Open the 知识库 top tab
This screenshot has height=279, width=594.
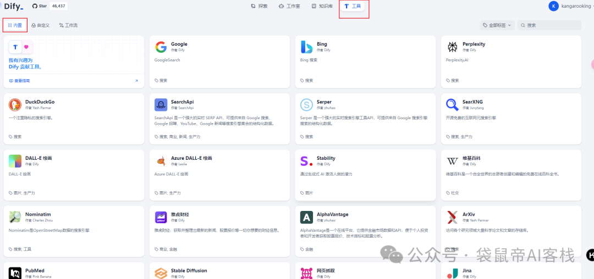point(322,7)
